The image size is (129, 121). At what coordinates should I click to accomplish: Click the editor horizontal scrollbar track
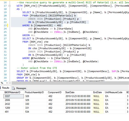[x=70, y=83]
